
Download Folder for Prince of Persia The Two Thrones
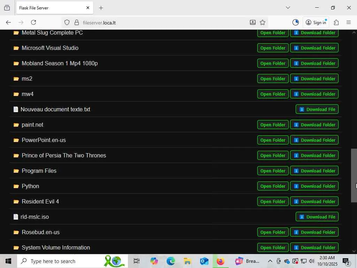[314, 155]
